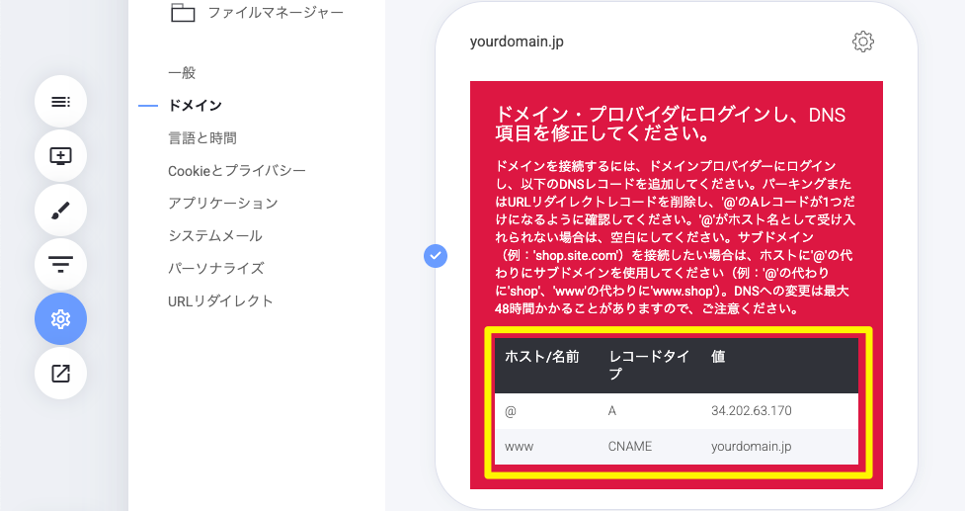Go to Cookieとプライバシー settings
Screen dimensions: 965x511
click(x=237, y=170)
